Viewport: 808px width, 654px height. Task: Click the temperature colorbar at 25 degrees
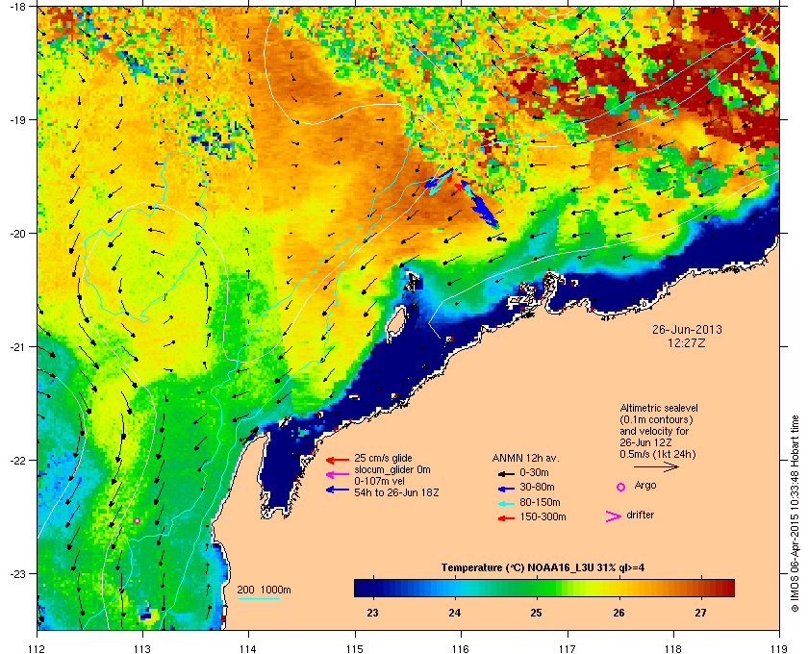(x=537, y=588)
